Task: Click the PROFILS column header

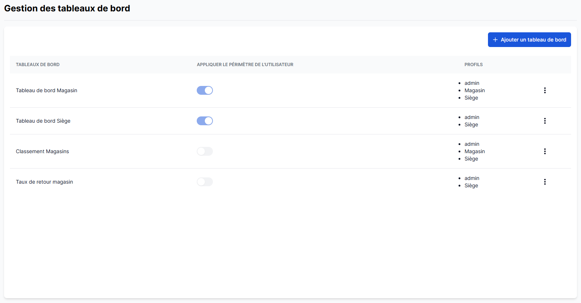Action: tap(473, 65)
